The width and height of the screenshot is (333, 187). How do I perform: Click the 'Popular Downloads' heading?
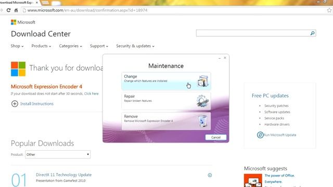(x=43, y=143)
